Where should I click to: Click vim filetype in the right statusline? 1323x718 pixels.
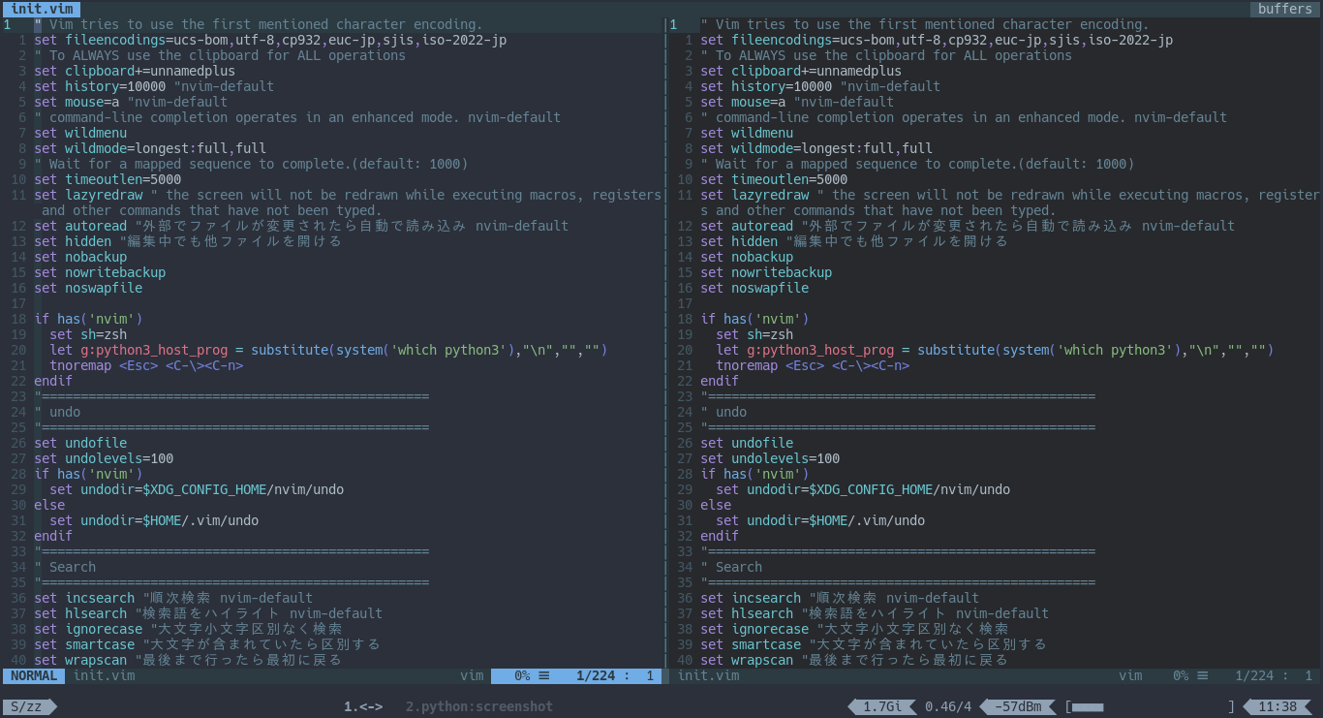(1130, 675)
